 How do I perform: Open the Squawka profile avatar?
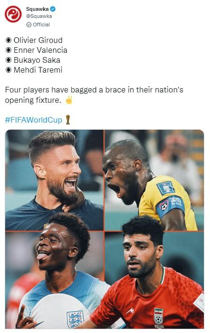13,14
